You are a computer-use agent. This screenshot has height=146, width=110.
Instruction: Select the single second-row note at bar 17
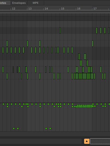click(93, 44)
